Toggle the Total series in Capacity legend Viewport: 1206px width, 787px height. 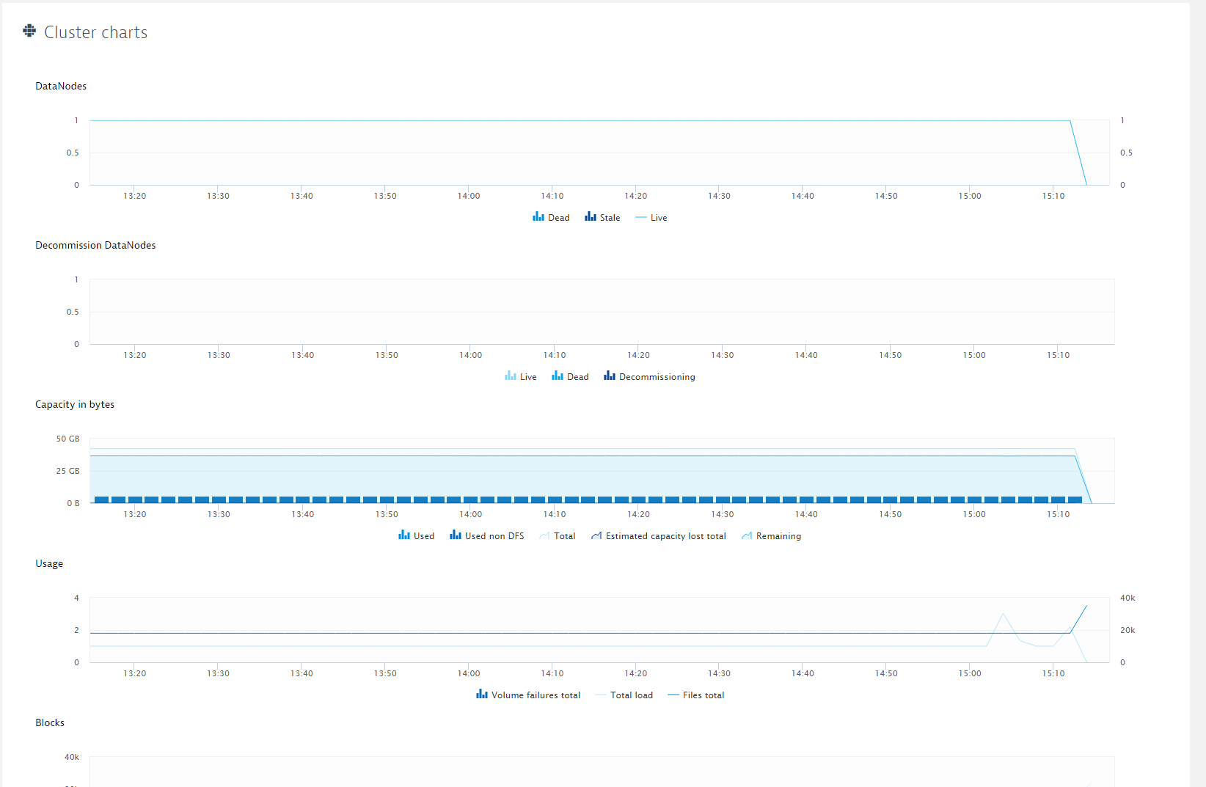(557, 536)
